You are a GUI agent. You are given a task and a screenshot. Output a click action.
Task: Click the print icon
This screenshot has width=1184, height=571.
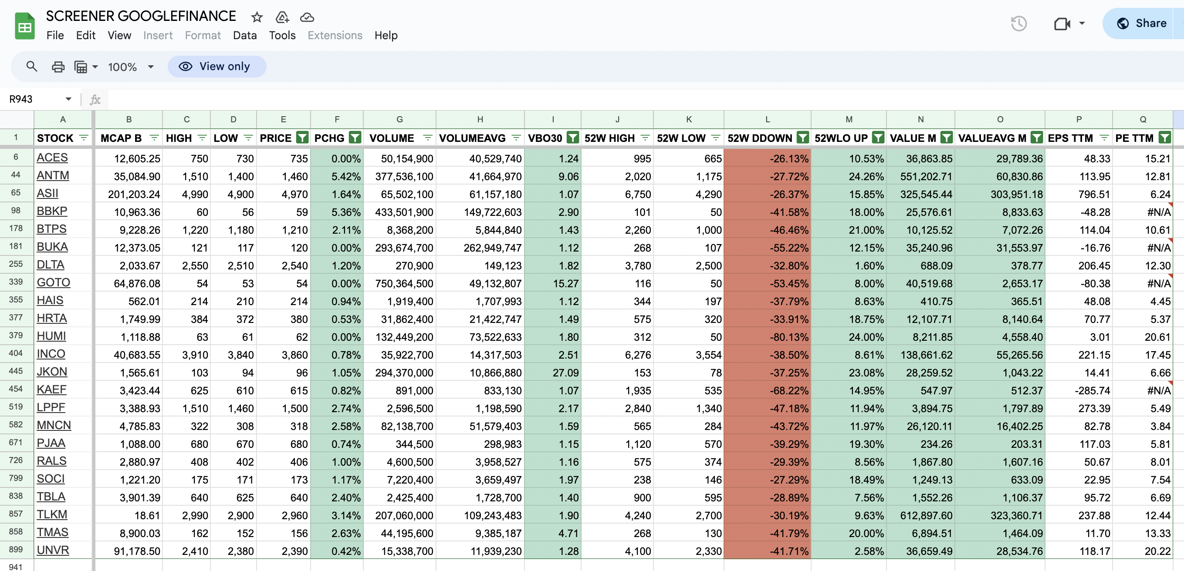[58, 67]
